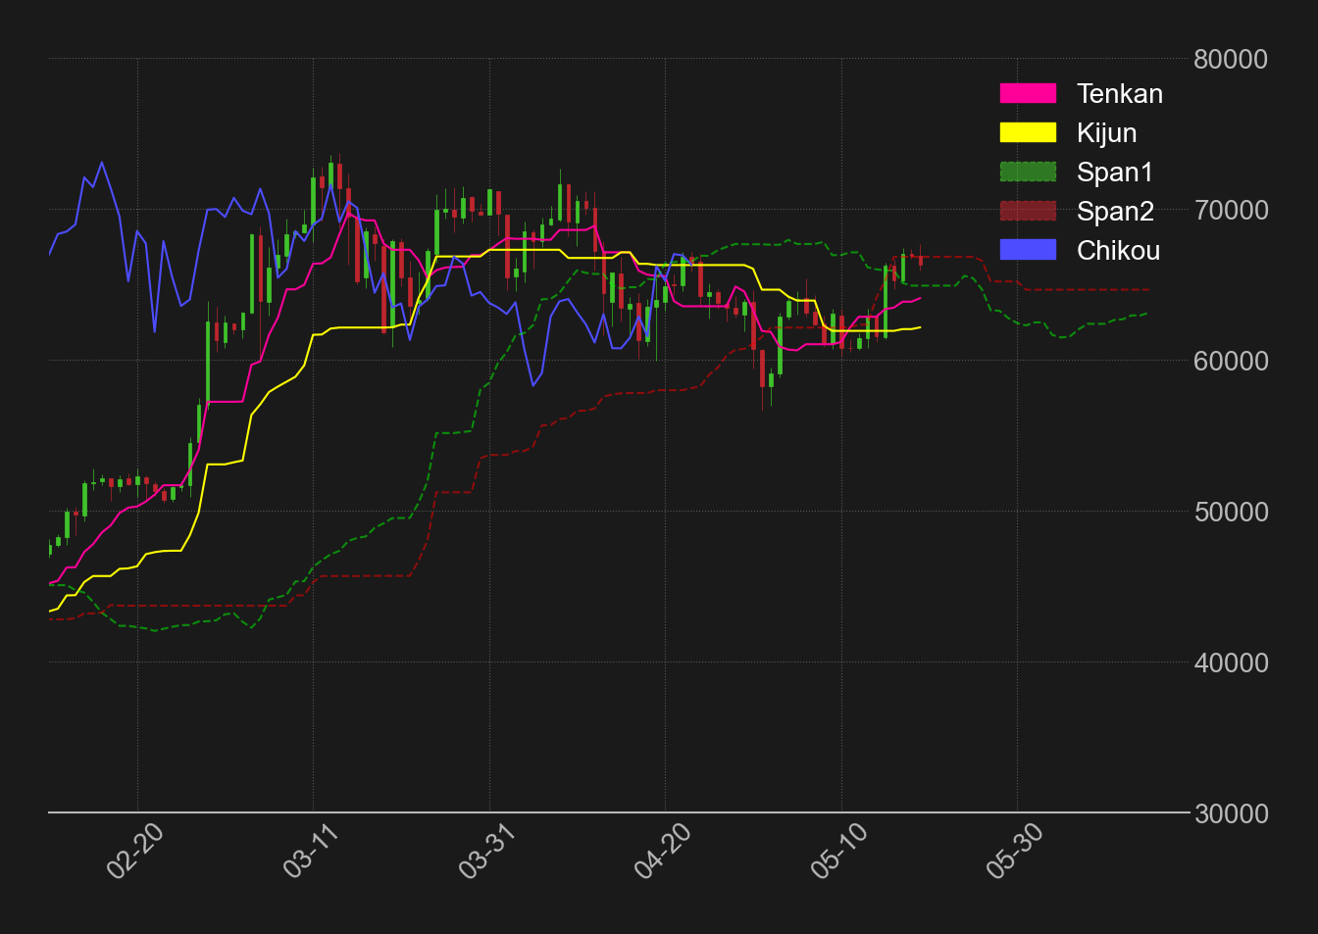Toggle the Kijun series via its legend text
This screenshot has height=934, width=1318.
(1106, 133)
